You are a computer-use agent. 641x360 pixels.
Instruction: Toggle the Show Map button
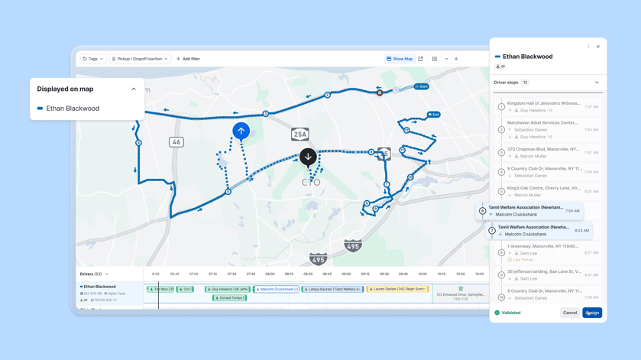tap(400, 59)
